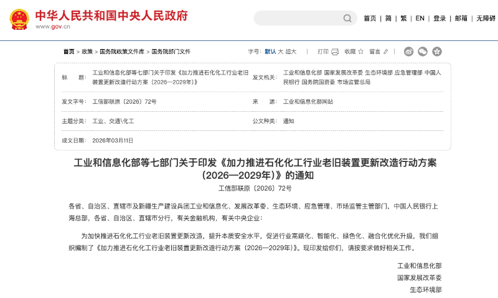Open the 邮箱 mailbox link
This screenshot has height=298, width=498.
tap(461, 19)
